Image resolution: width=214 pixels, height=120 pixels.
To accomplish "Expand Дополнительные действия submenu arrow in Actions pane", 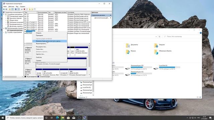I will coord(110,18).
